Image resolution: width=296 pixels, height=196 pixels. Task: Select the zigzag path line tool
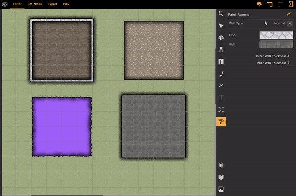coord(221,85)
